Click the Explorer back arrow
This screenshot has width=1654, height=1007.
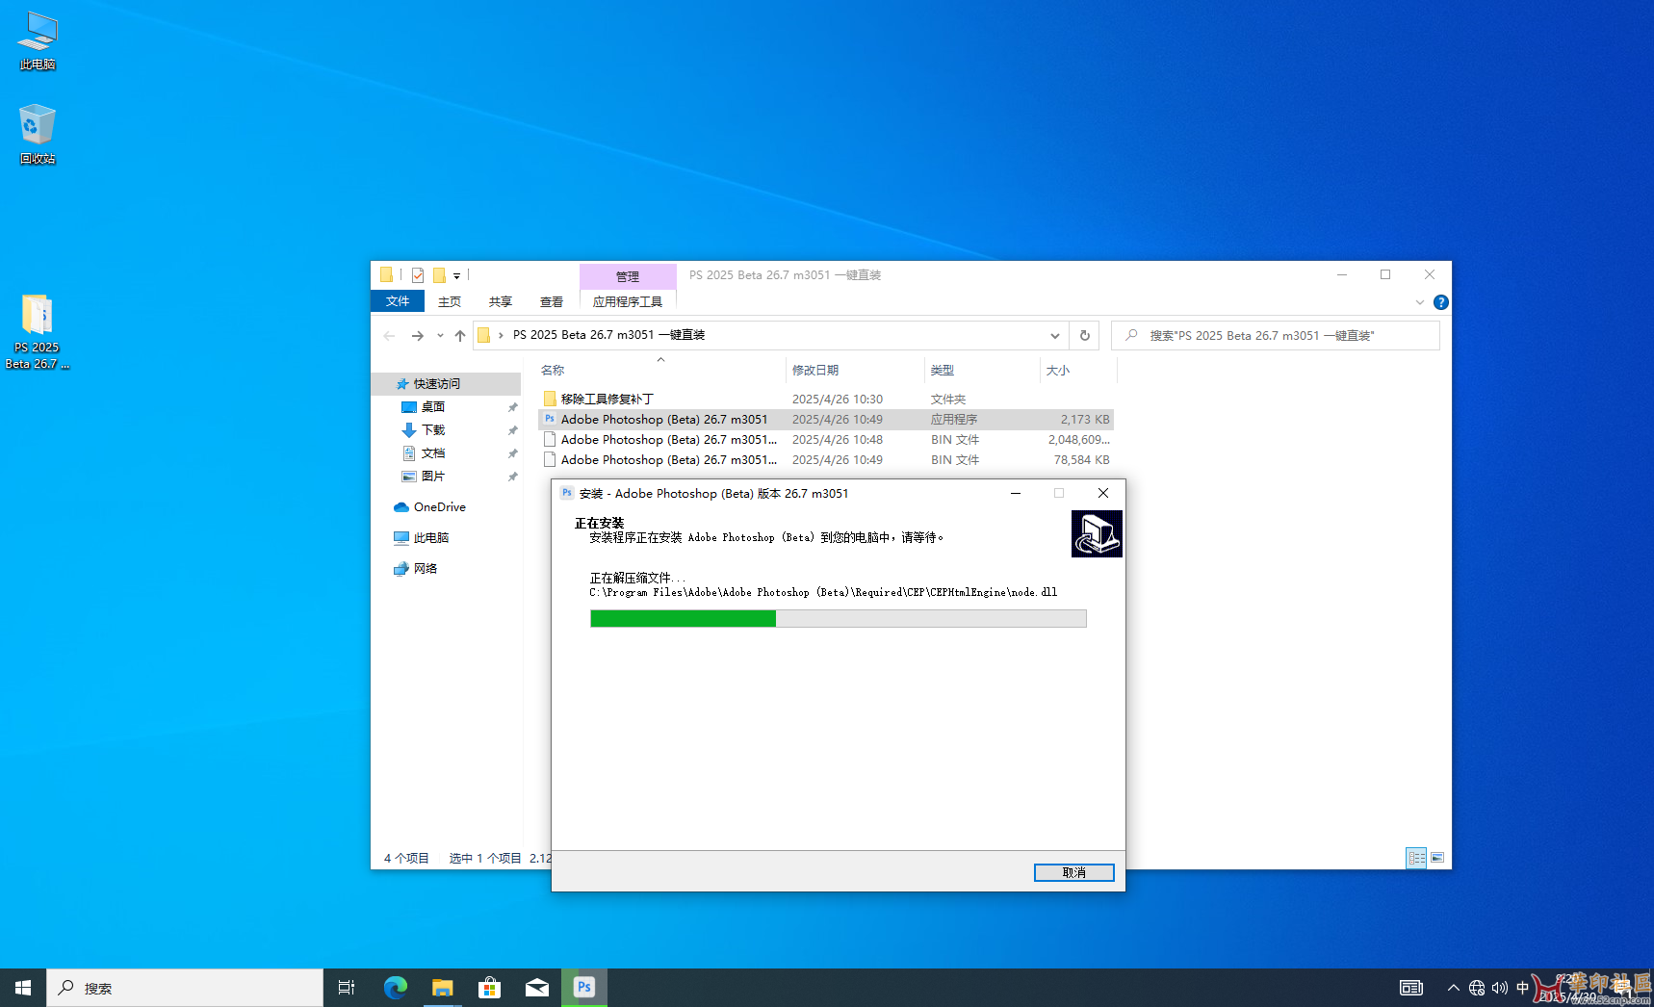click(x=389, y=336)
